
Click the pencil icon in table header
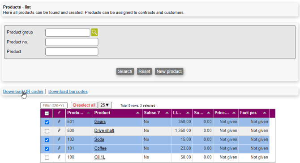click(x=59, y=113)
